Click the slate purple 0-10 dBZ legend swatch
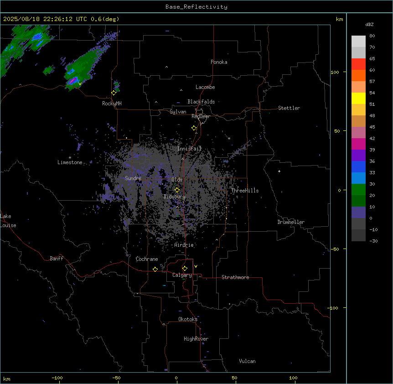Viewport: 393px width, 384px height. [x=358, y=213]
